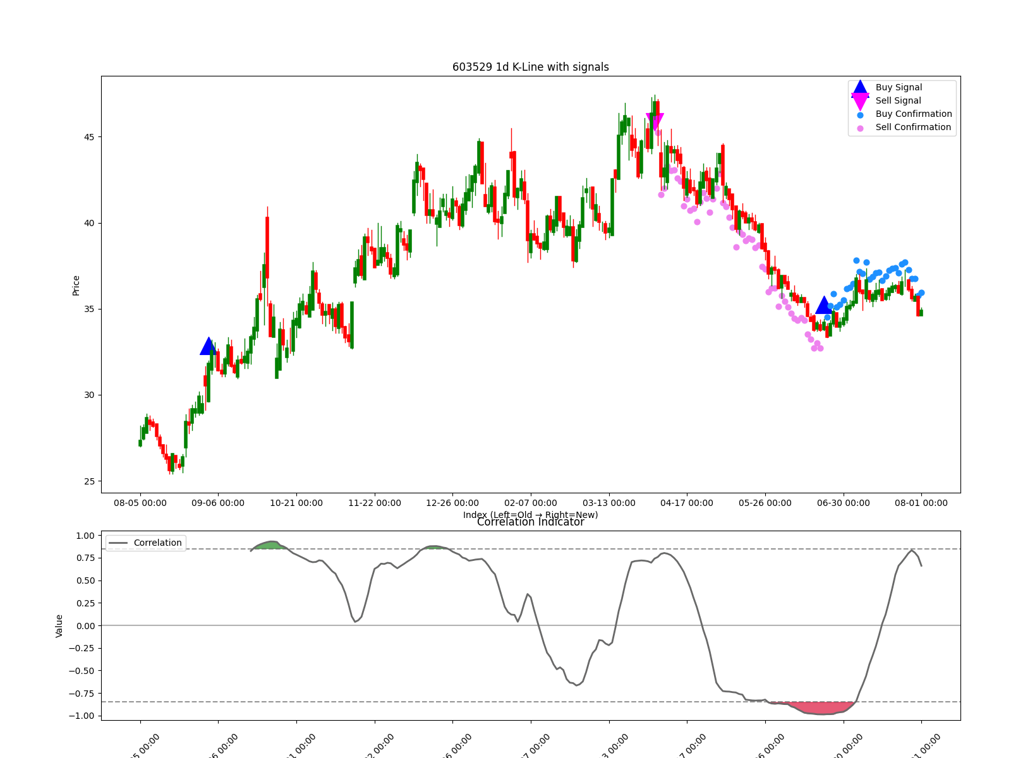Click the x-axis label '03-13 00:00' on price chart
The width and height of the screenshot is (1011, 758).
click(609, 503)
